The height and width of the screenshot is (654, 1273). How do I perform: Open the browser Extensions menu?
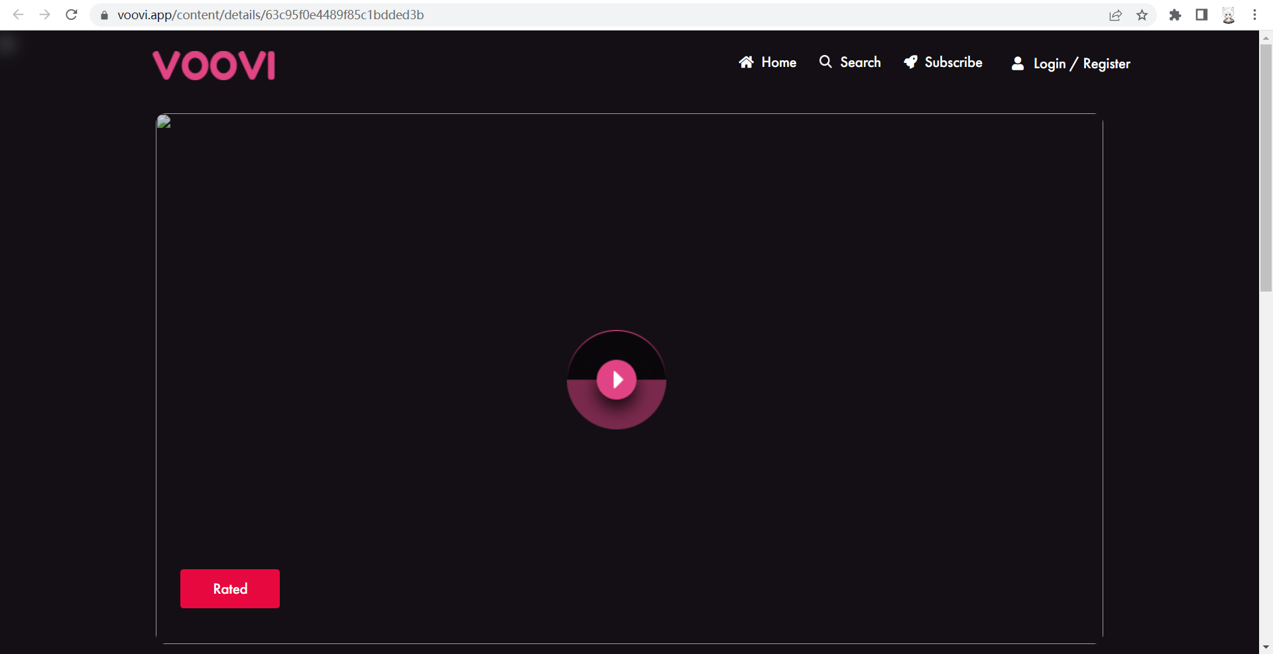(1175, 15)
